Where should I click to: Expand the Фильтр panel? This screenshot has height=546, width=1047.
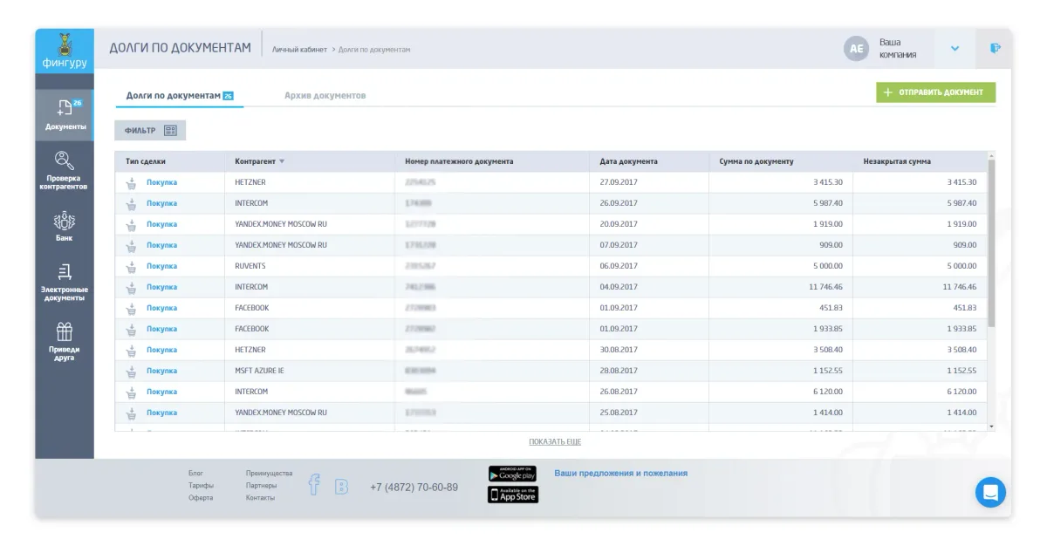(150, 130)
